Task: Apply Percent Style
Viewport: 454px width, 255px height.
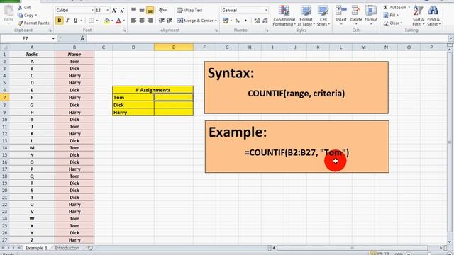Action: coord(238,21)
